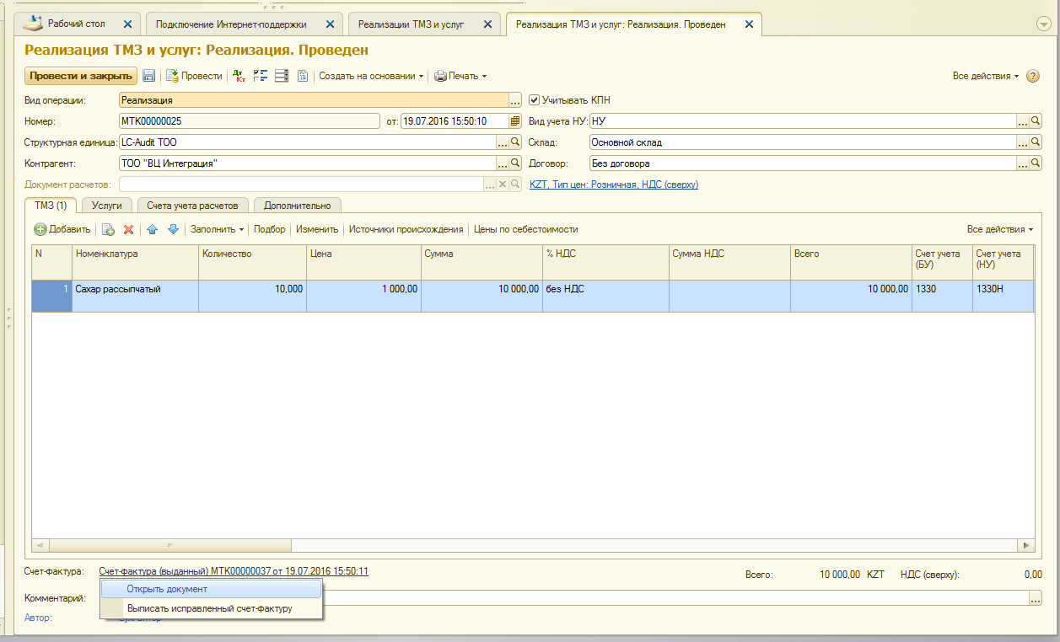The image size is (1060, 642).
Task: Click magnifier icon next to Структурная единица
Action: (515, 142)
